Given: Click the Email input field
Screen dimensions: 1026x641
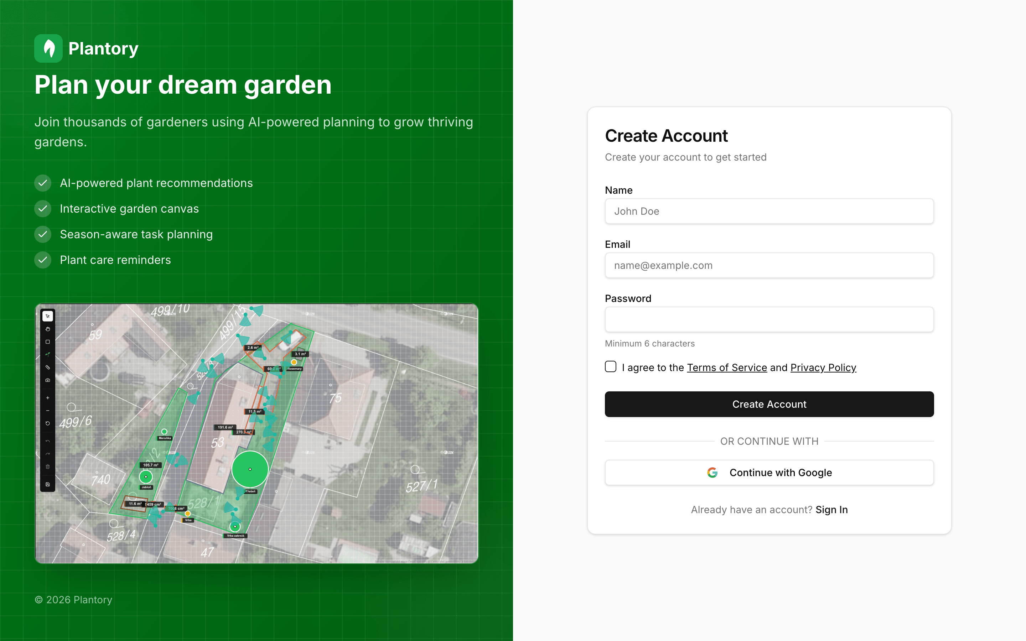Looking at the screenshot, I should [x=769, y=265].
